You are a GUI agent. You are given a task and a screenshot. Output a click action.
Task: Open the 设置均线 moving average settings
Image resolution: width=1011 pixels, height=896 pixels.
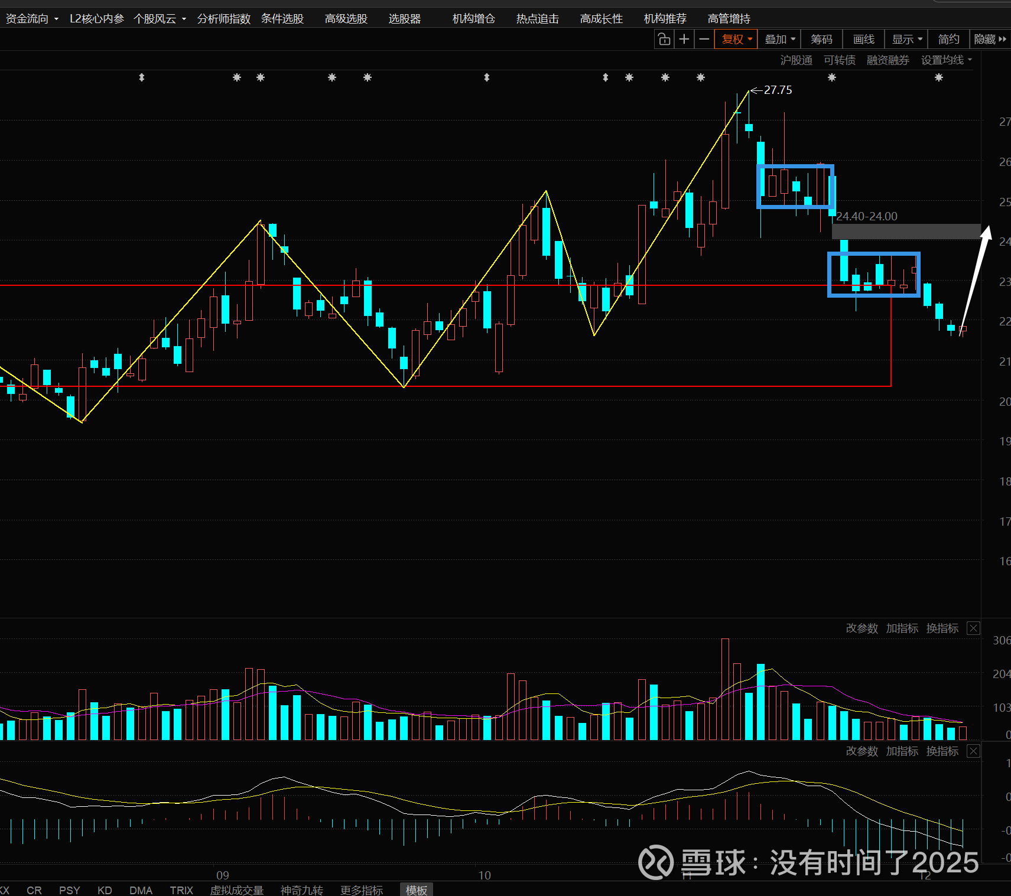946,60
